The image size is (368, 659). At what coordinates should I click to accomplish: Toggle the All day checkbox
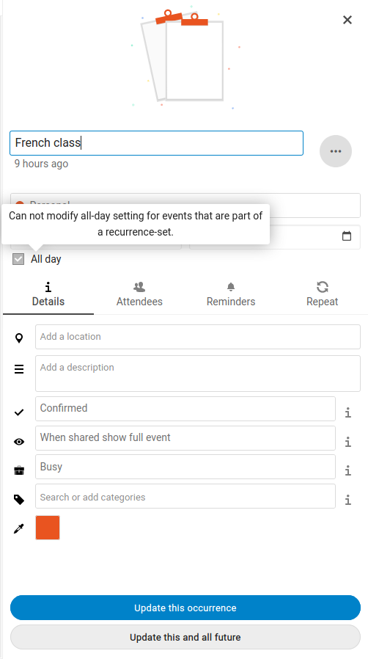tap(18, 259)
